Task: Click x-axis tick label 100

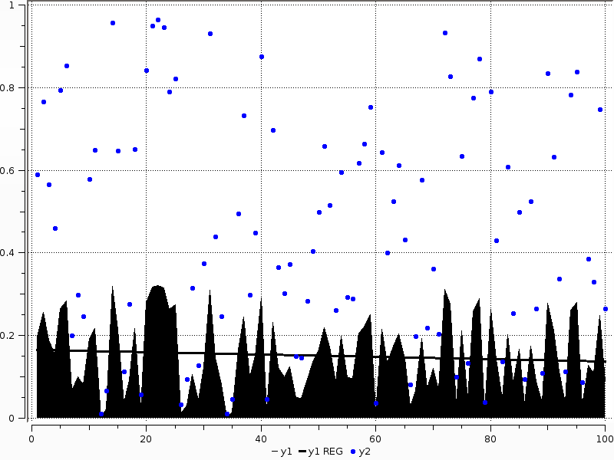Action: [604, 439]
